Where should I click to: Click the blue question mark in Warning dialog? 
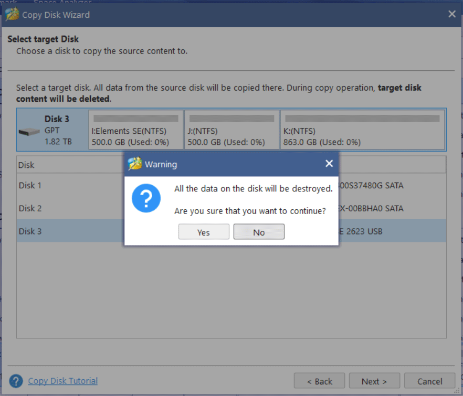pos(146,198)
